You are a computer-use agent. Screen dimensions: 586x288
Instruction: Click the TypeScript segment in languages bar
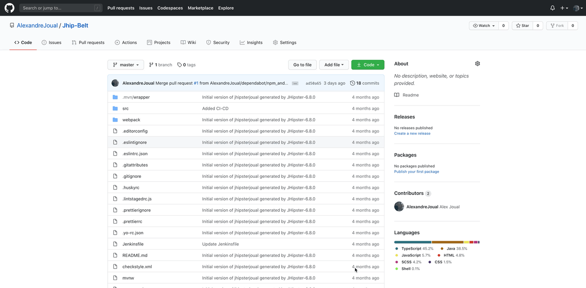(x=412, y=242)
